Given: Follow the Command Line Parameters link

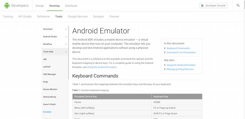Looking at the screenshot, I should (x=181, y=52).
